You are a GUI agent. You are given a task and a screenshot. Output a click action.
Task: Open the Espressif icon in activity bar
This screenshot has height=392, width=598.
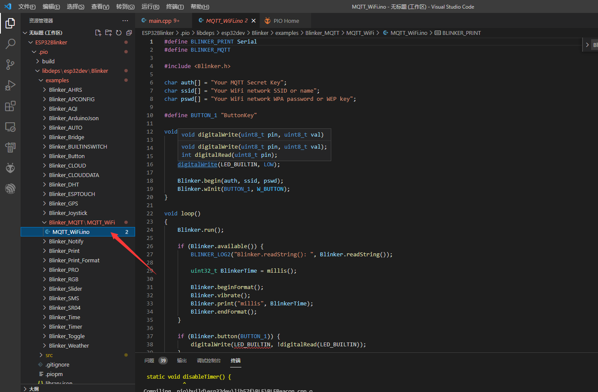[x=10, y=189]
